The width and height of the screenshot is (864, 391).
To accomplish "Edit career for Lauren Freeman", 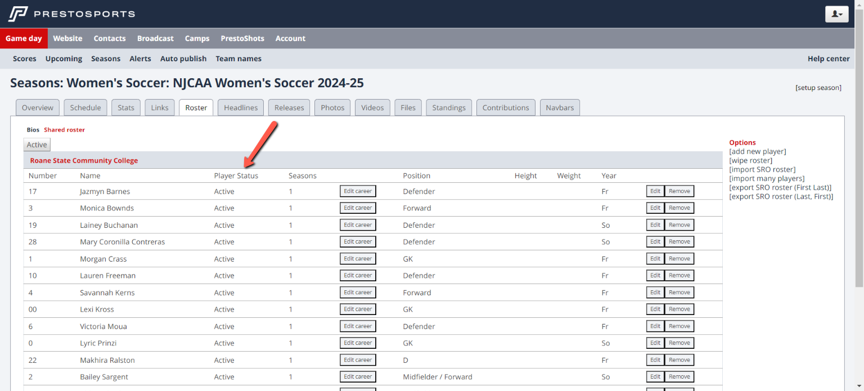I will pyautogui.click(x=358, y=276).
